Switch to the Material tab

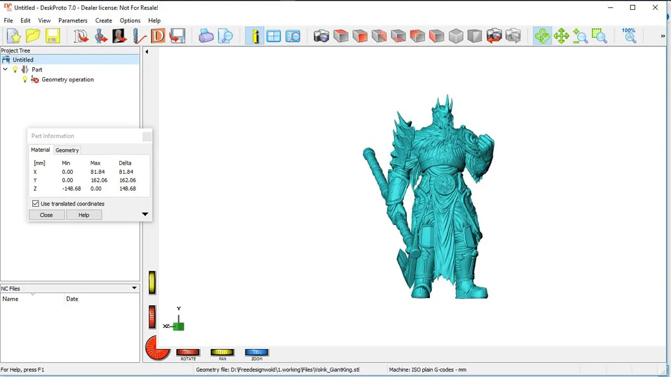click(x=40, y=150)
